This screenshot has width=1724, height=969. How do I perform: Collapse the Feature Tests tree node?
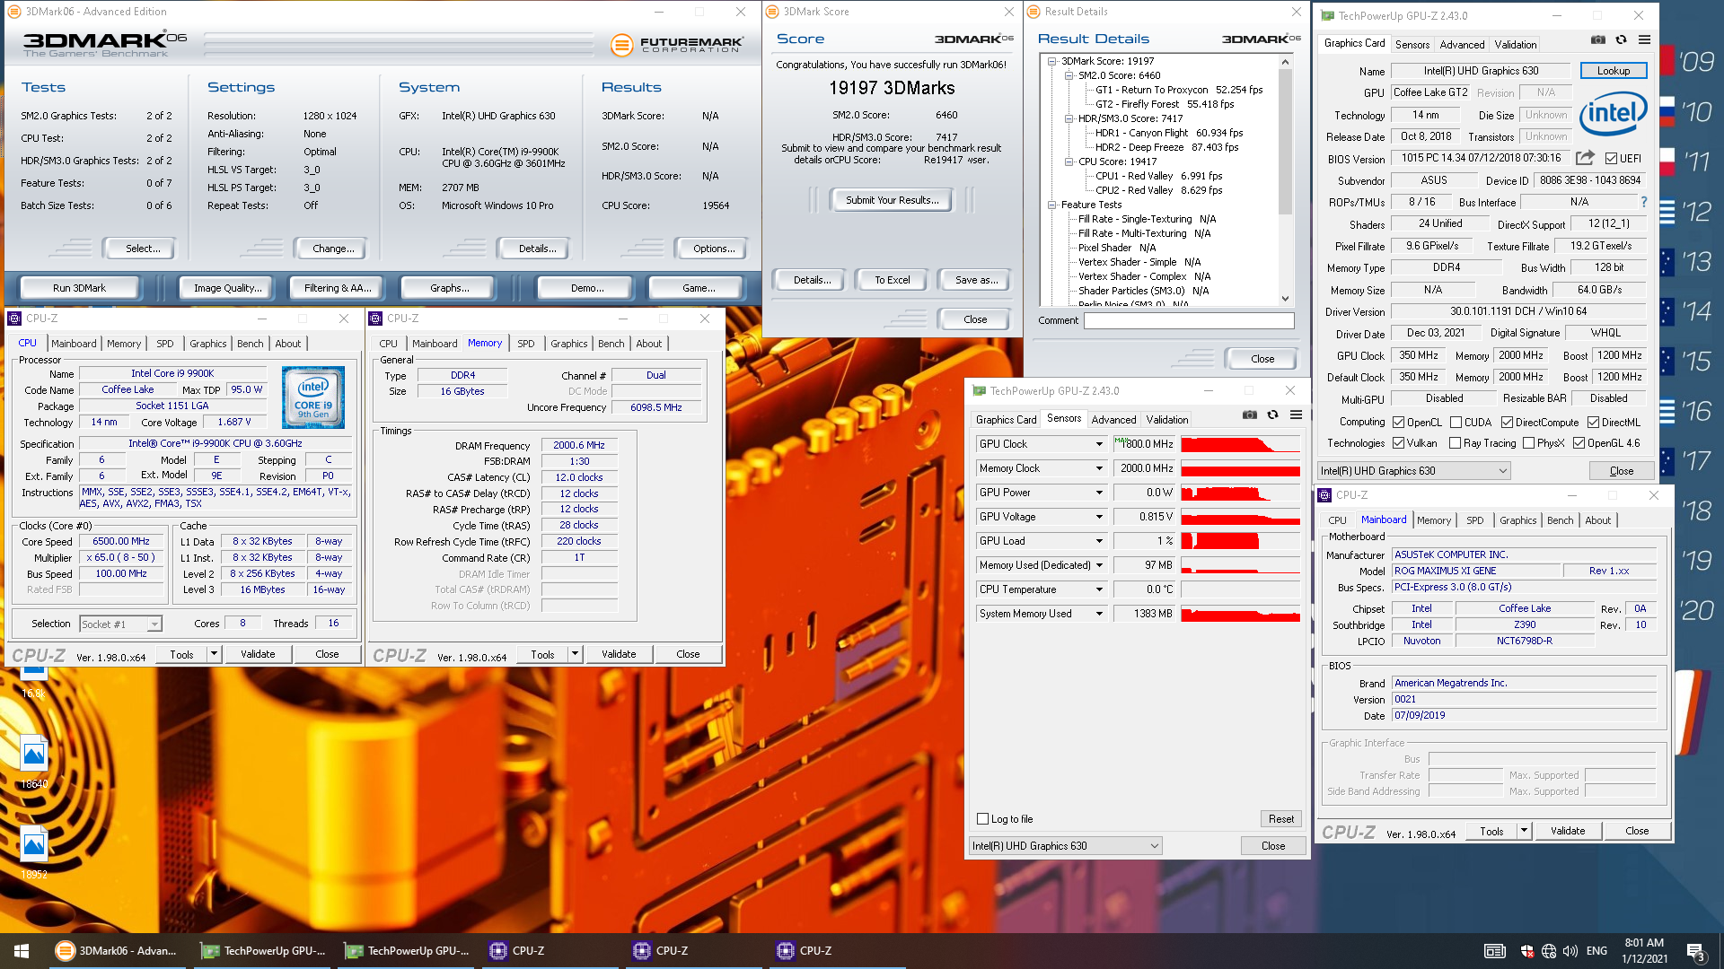[1052, 205]
